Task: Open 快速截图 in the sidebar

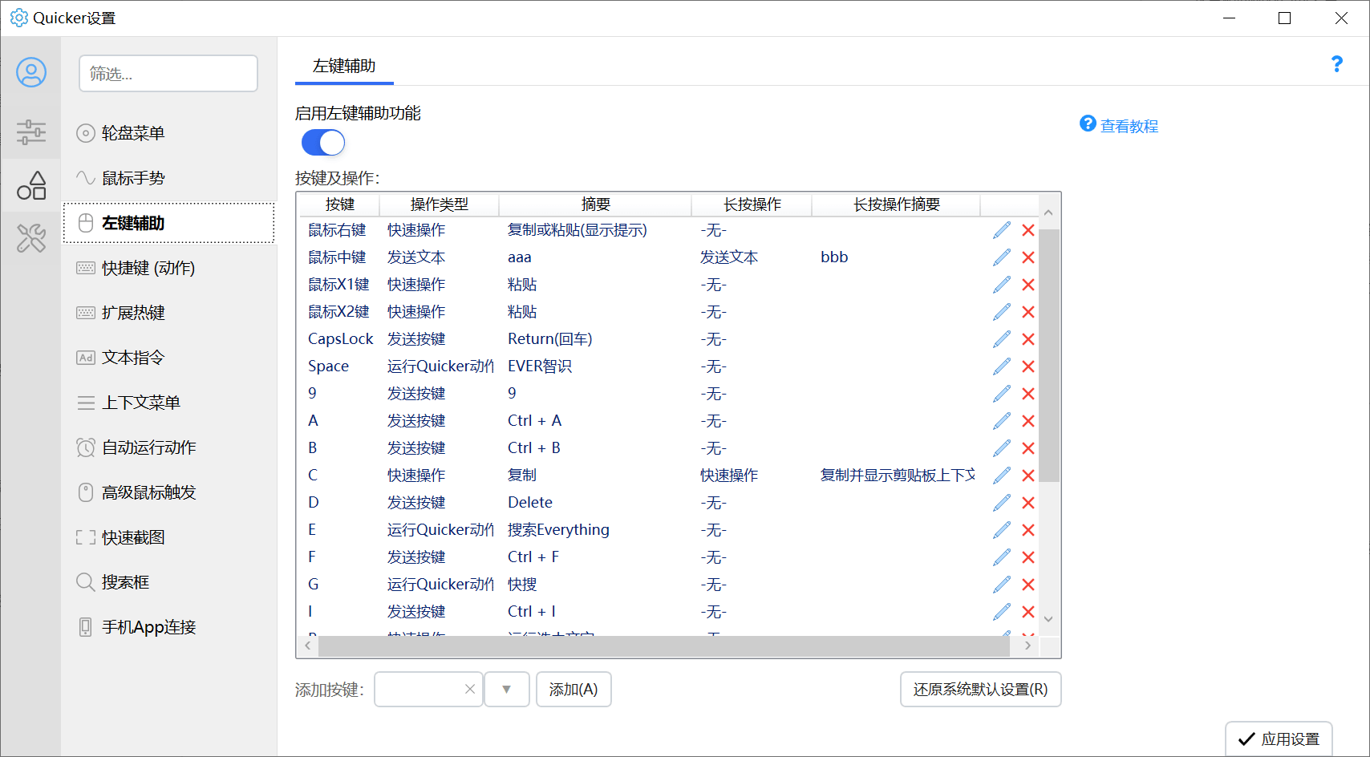Action: (x=169, y=537)
